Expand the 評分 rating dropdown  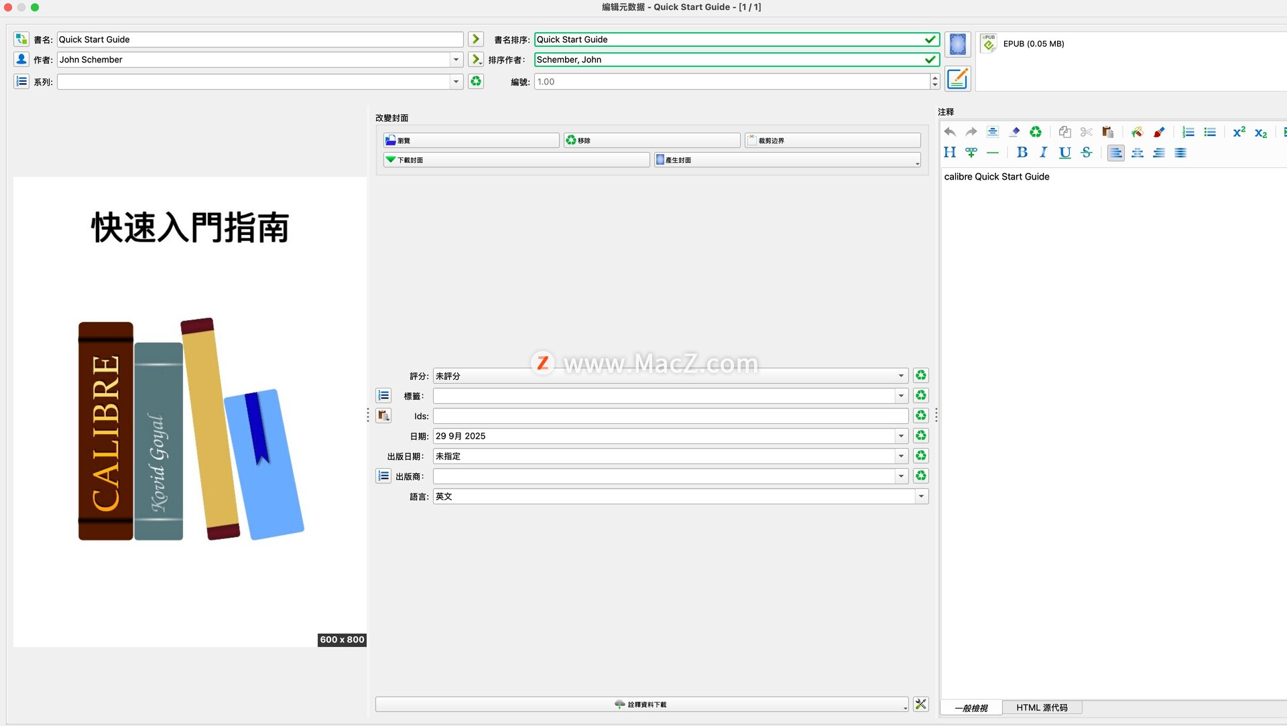[901, 376]
